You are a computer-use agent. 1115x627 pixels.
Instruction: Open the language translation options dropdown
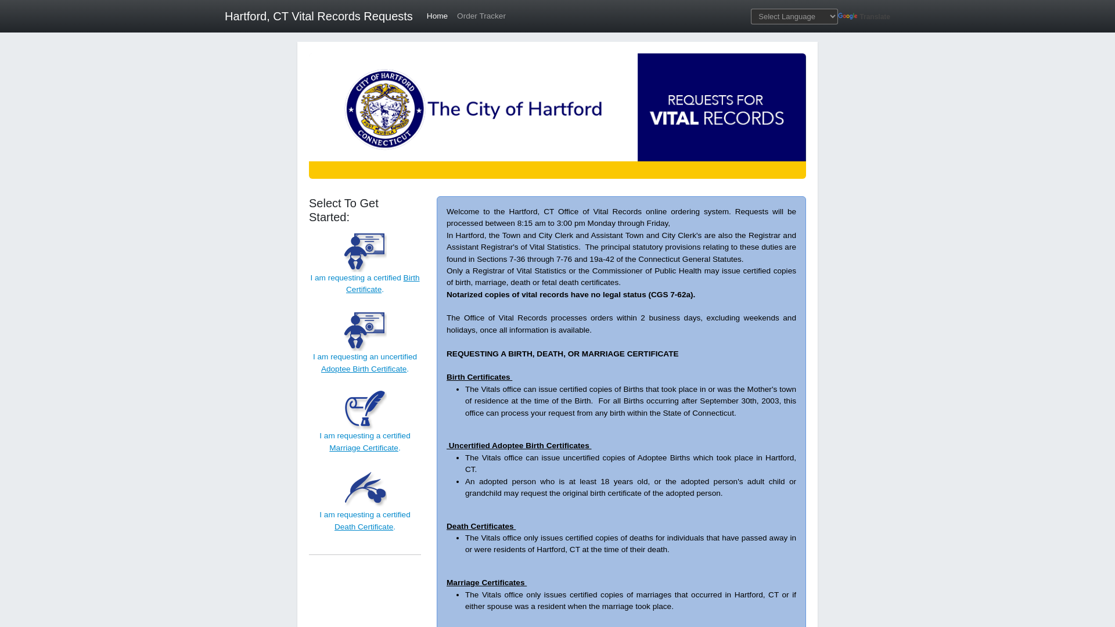[x=794, y=16]
